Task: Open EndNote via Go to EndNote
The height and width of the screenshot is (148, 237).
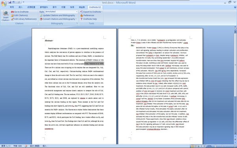Action: [20, 12]
